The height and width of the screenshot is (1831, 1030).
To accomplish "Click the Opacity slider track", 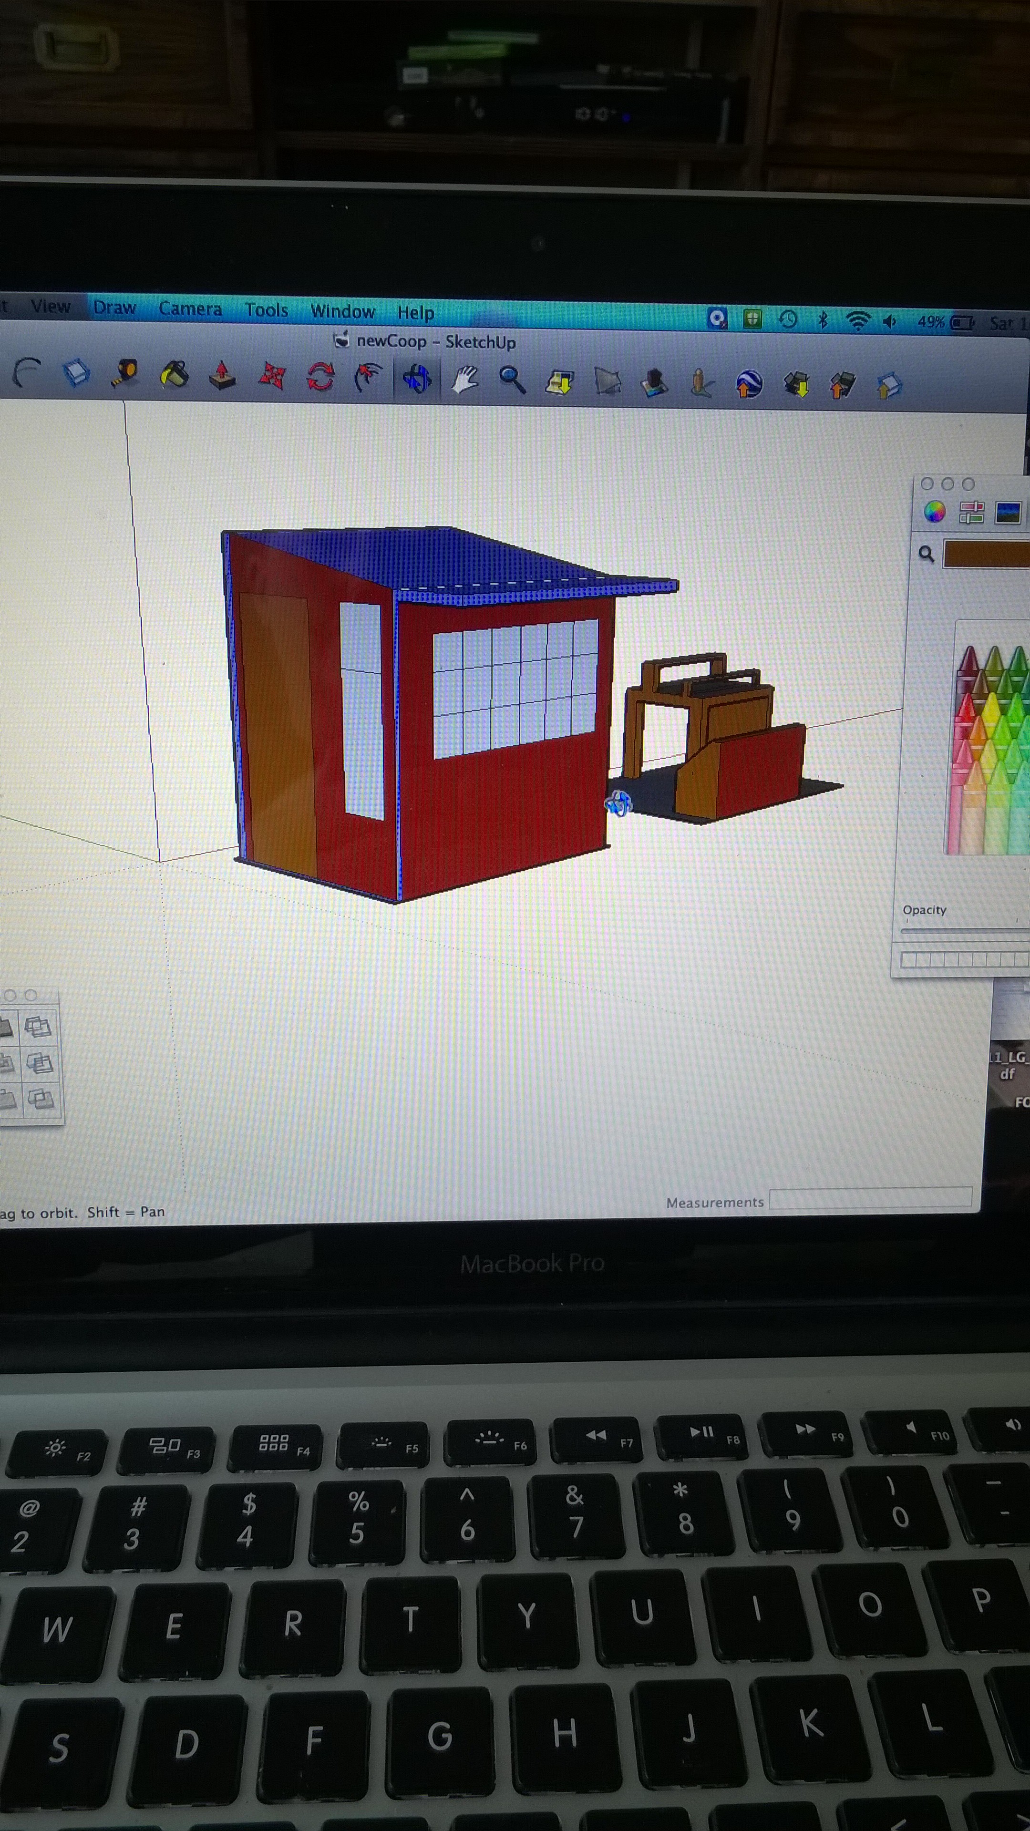I will 965,930.
